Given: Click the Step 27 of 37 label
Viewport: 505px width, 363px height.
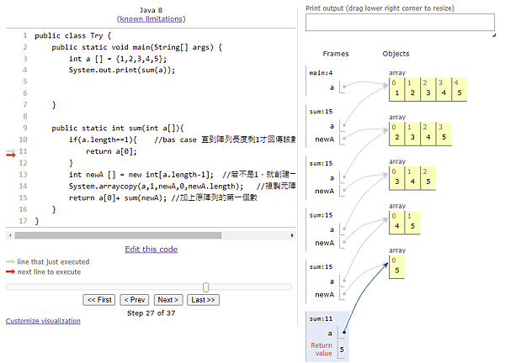Looking at the screenshot, I should (x=151, y=313).
